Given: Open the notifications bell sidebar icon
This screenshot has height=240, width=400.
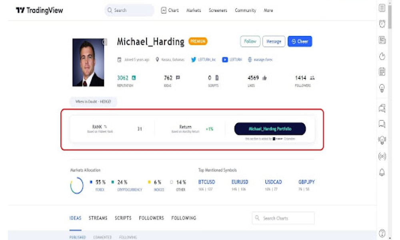Looking at the screenshot, I should (382, 172).
